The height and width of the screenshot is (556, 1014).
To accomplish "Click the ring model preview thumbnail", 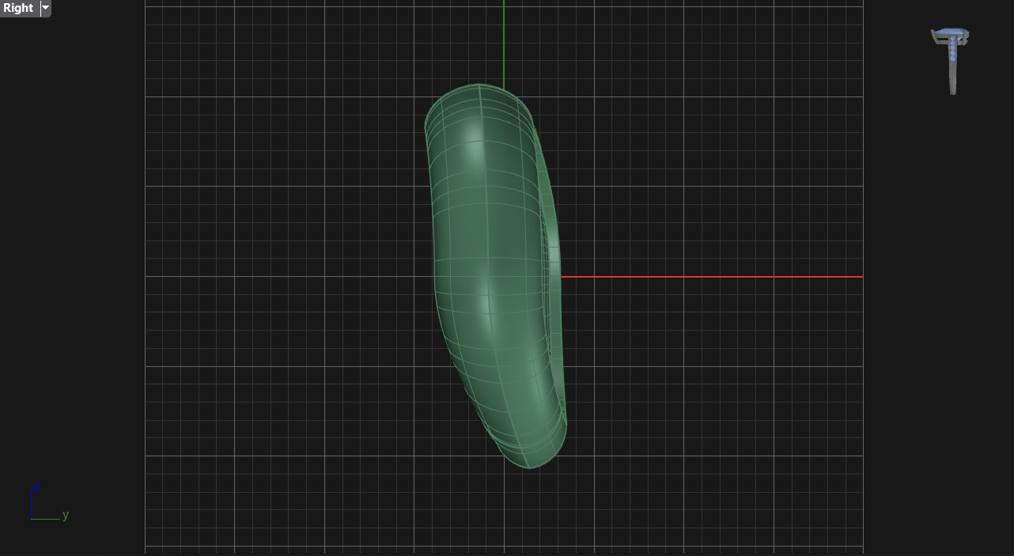I will pyautogui.click(x=951, y=61).
